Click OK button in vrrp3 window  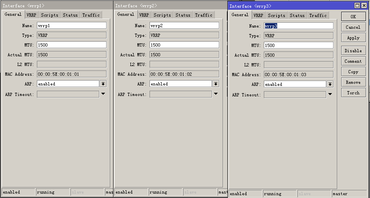pos(353,17)
